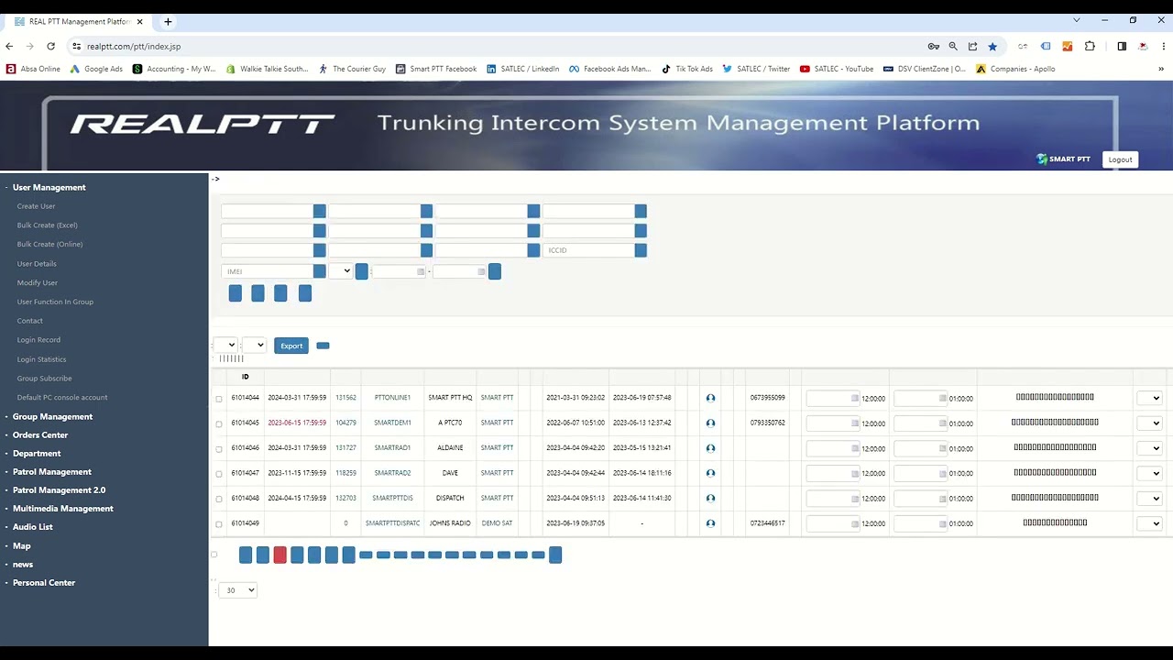The height and width of the screenshot is (660, 1173).
Task: Open the page size dropdown showing 30
Action: pos(239,590)
